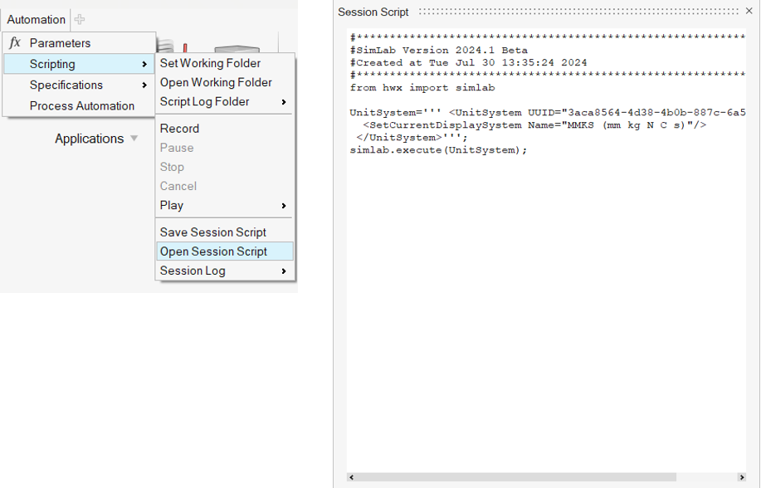Click Set Working Folder
The height and width of the screenshot is (488, 761).
[210, 63]
